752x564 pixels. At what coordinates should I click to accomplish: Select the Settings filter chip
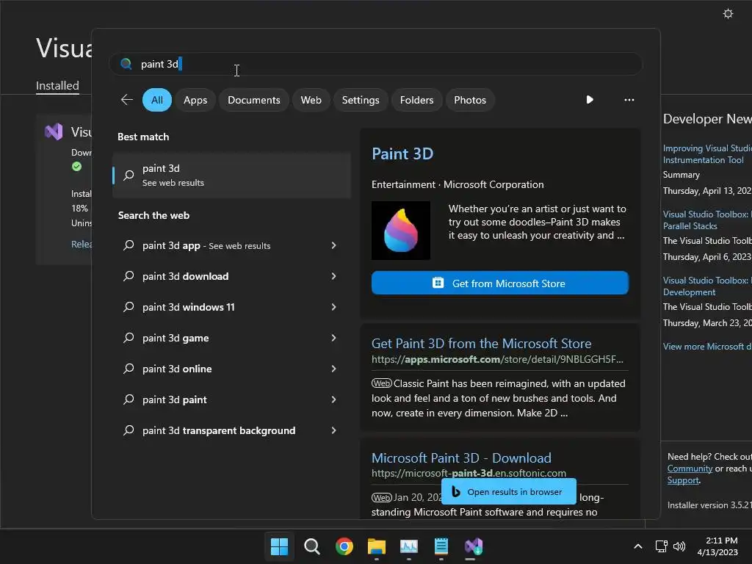pos(361,100)
